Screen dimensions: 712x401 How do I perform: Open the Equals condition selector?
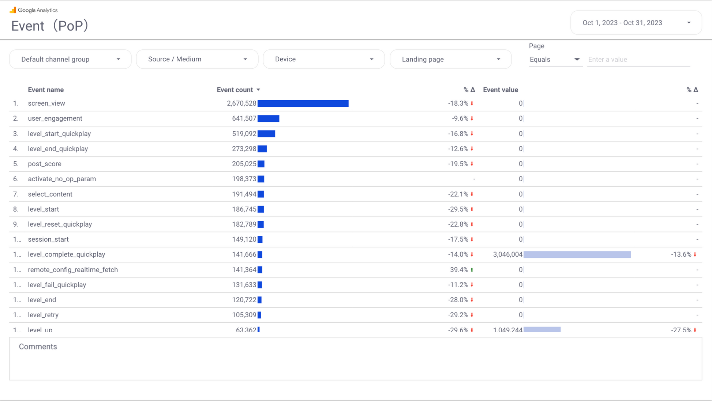tap(555, 60)
